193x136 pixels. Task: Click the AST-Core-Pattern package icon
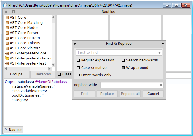click(x=7, y=38)
